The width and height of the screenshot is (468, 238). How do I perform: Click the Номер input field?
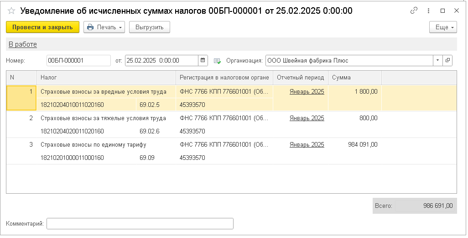(78, 60)
